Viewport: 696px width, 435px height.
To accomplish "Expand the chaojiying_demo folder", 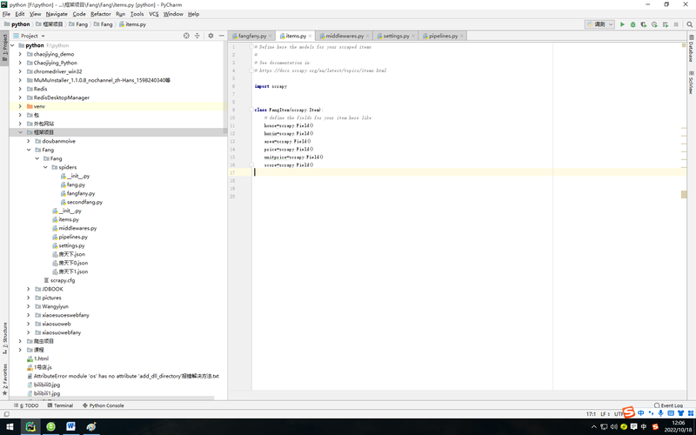I will coord(20,54).
